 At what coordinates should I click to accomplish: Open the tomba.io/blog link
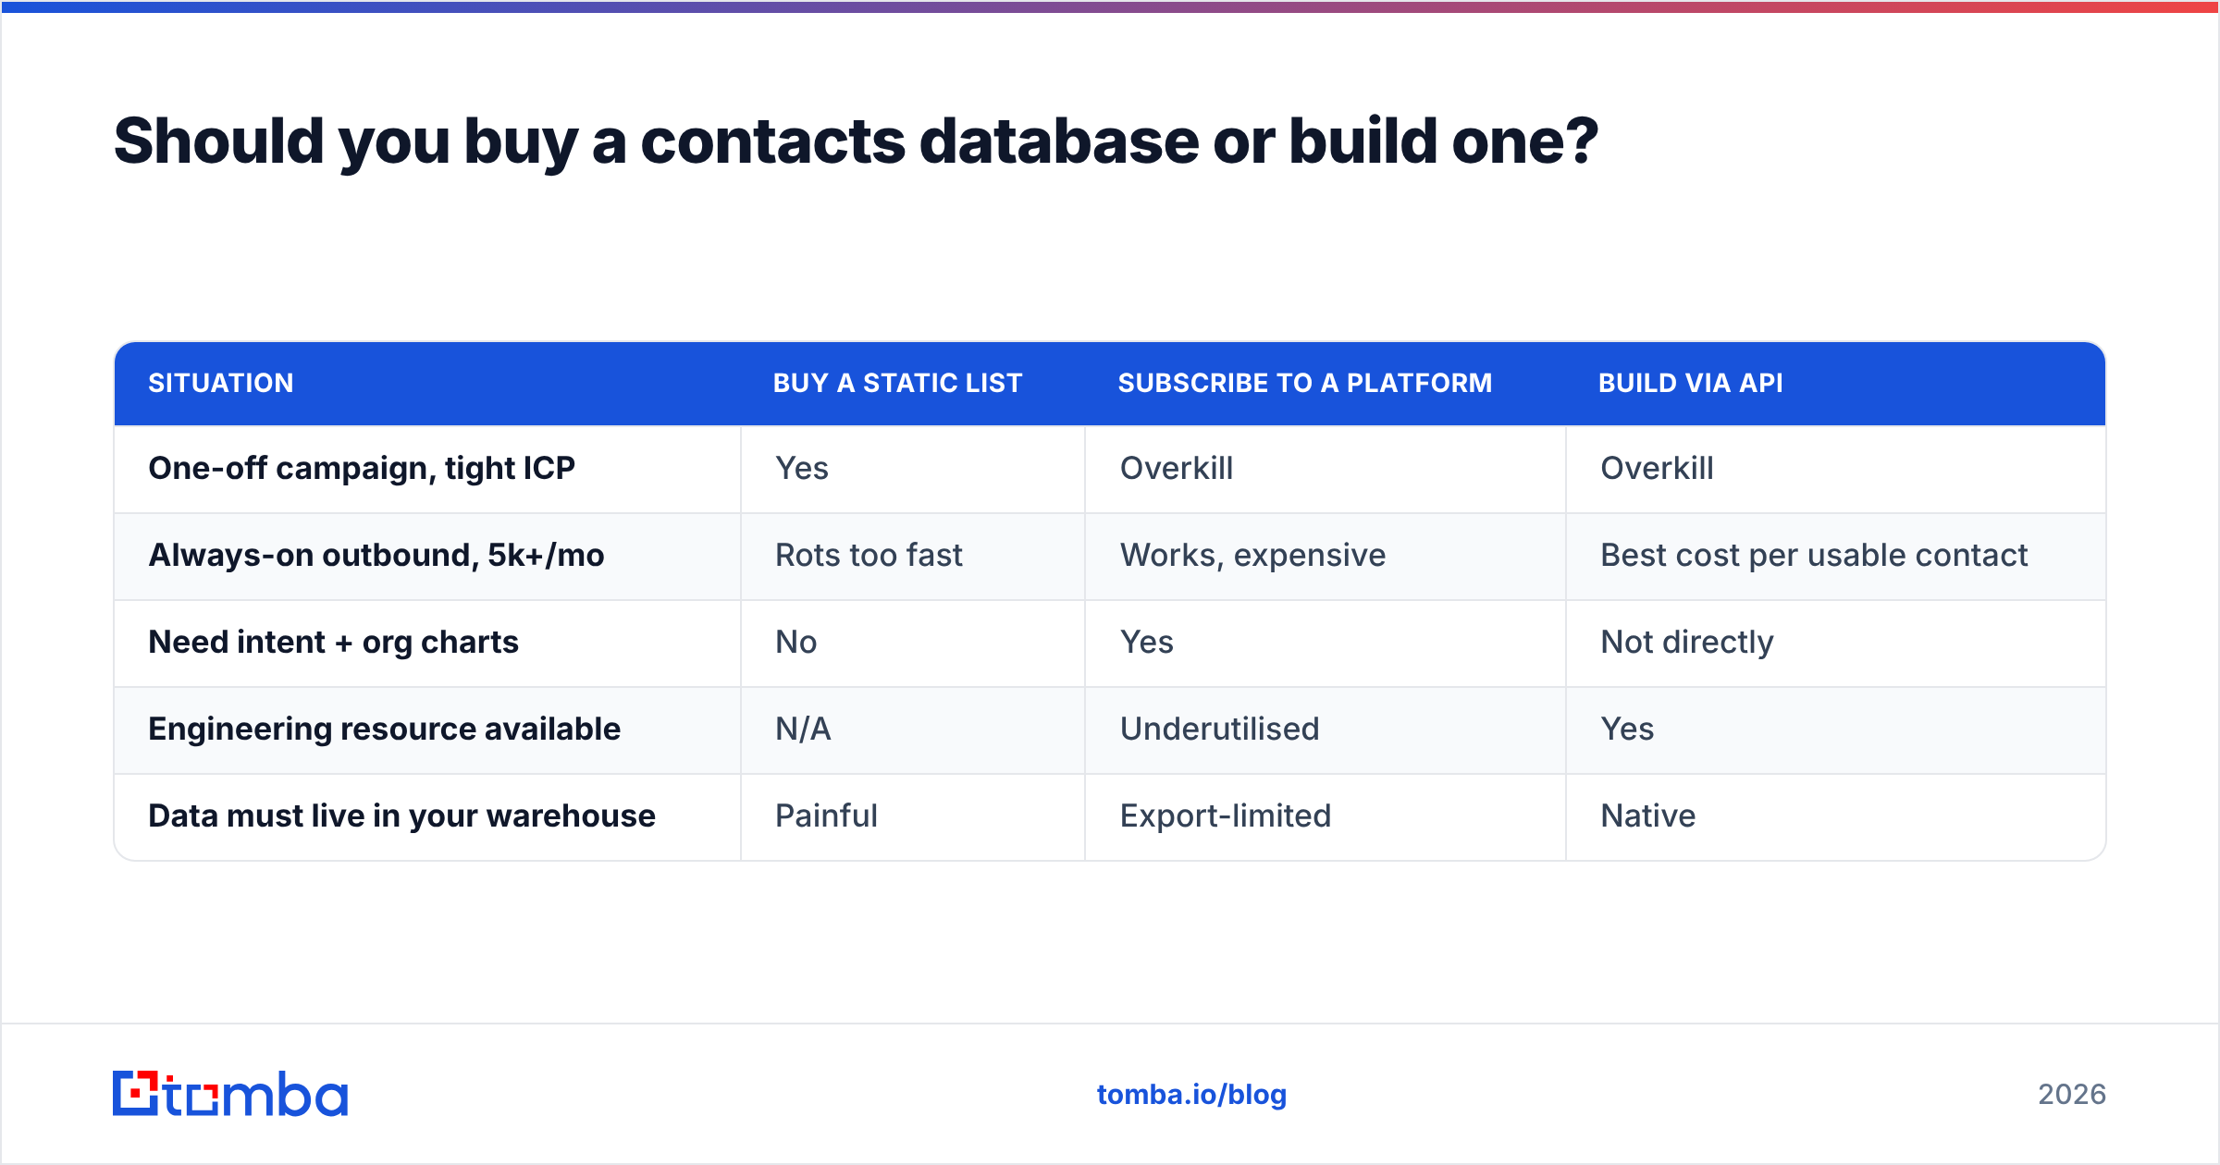coord(1191,1095)
